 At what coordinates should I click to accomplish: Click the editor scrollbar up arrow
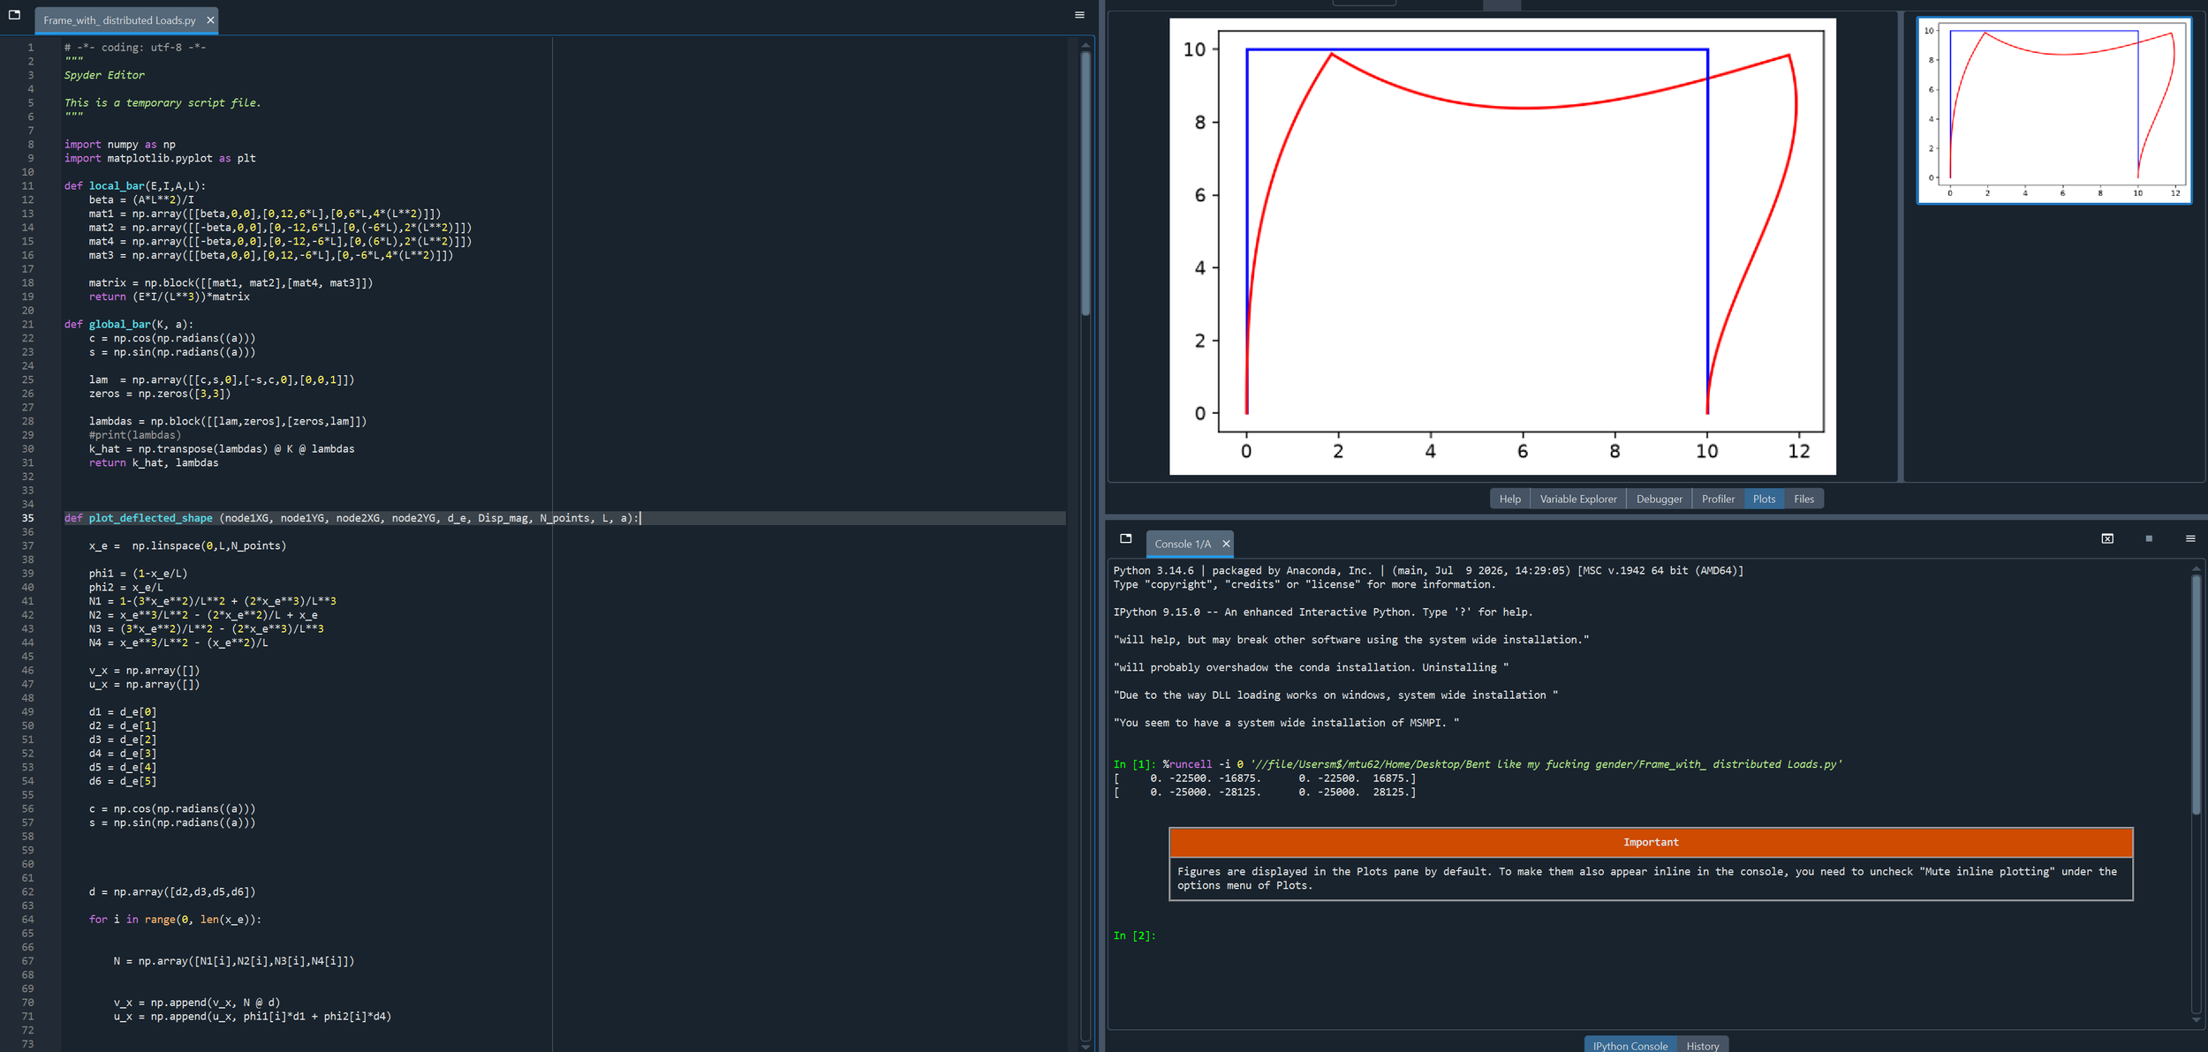(1085, 44)
